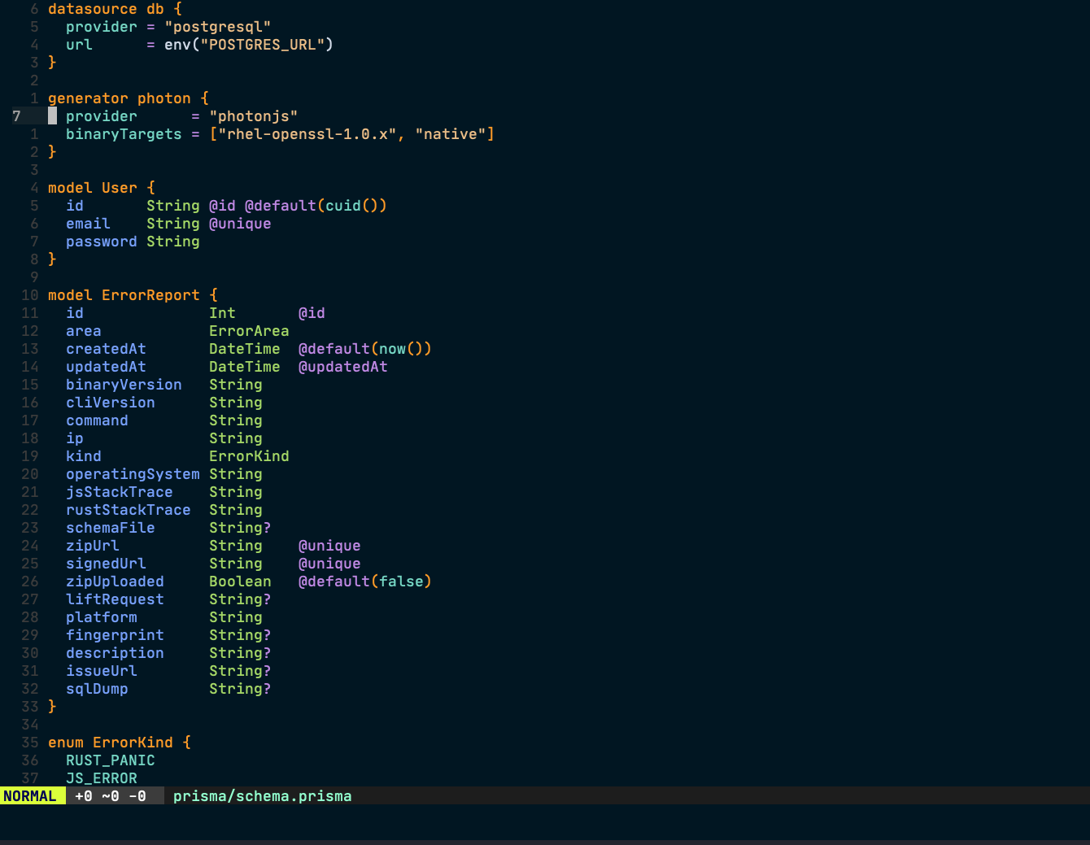
Task: Click the RUST_PANIC enum value
Action: (111, 760)
